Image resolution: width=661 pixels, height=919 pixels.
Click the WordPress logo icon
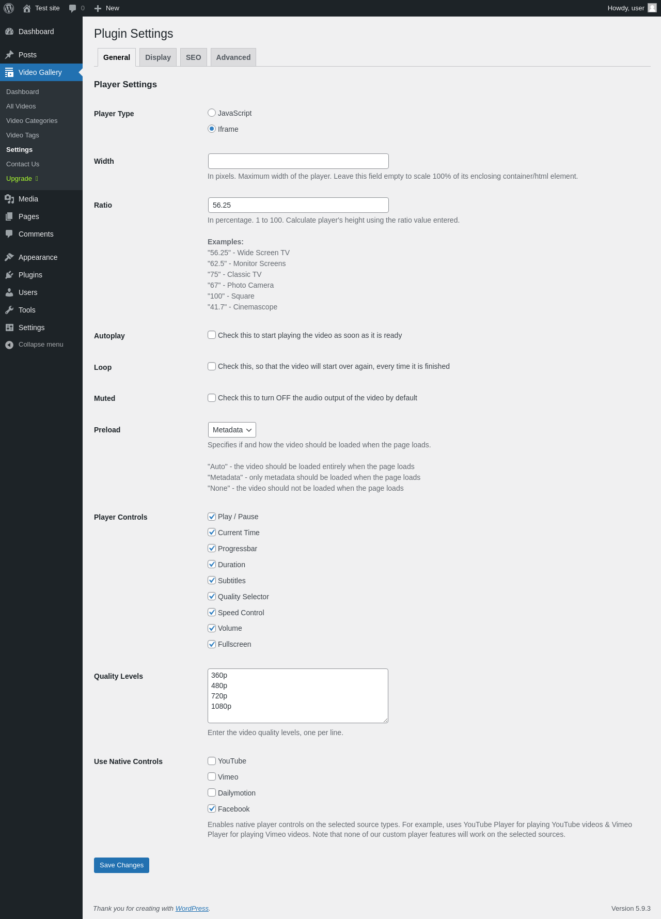pyautogui.click(x=9, y=8)
